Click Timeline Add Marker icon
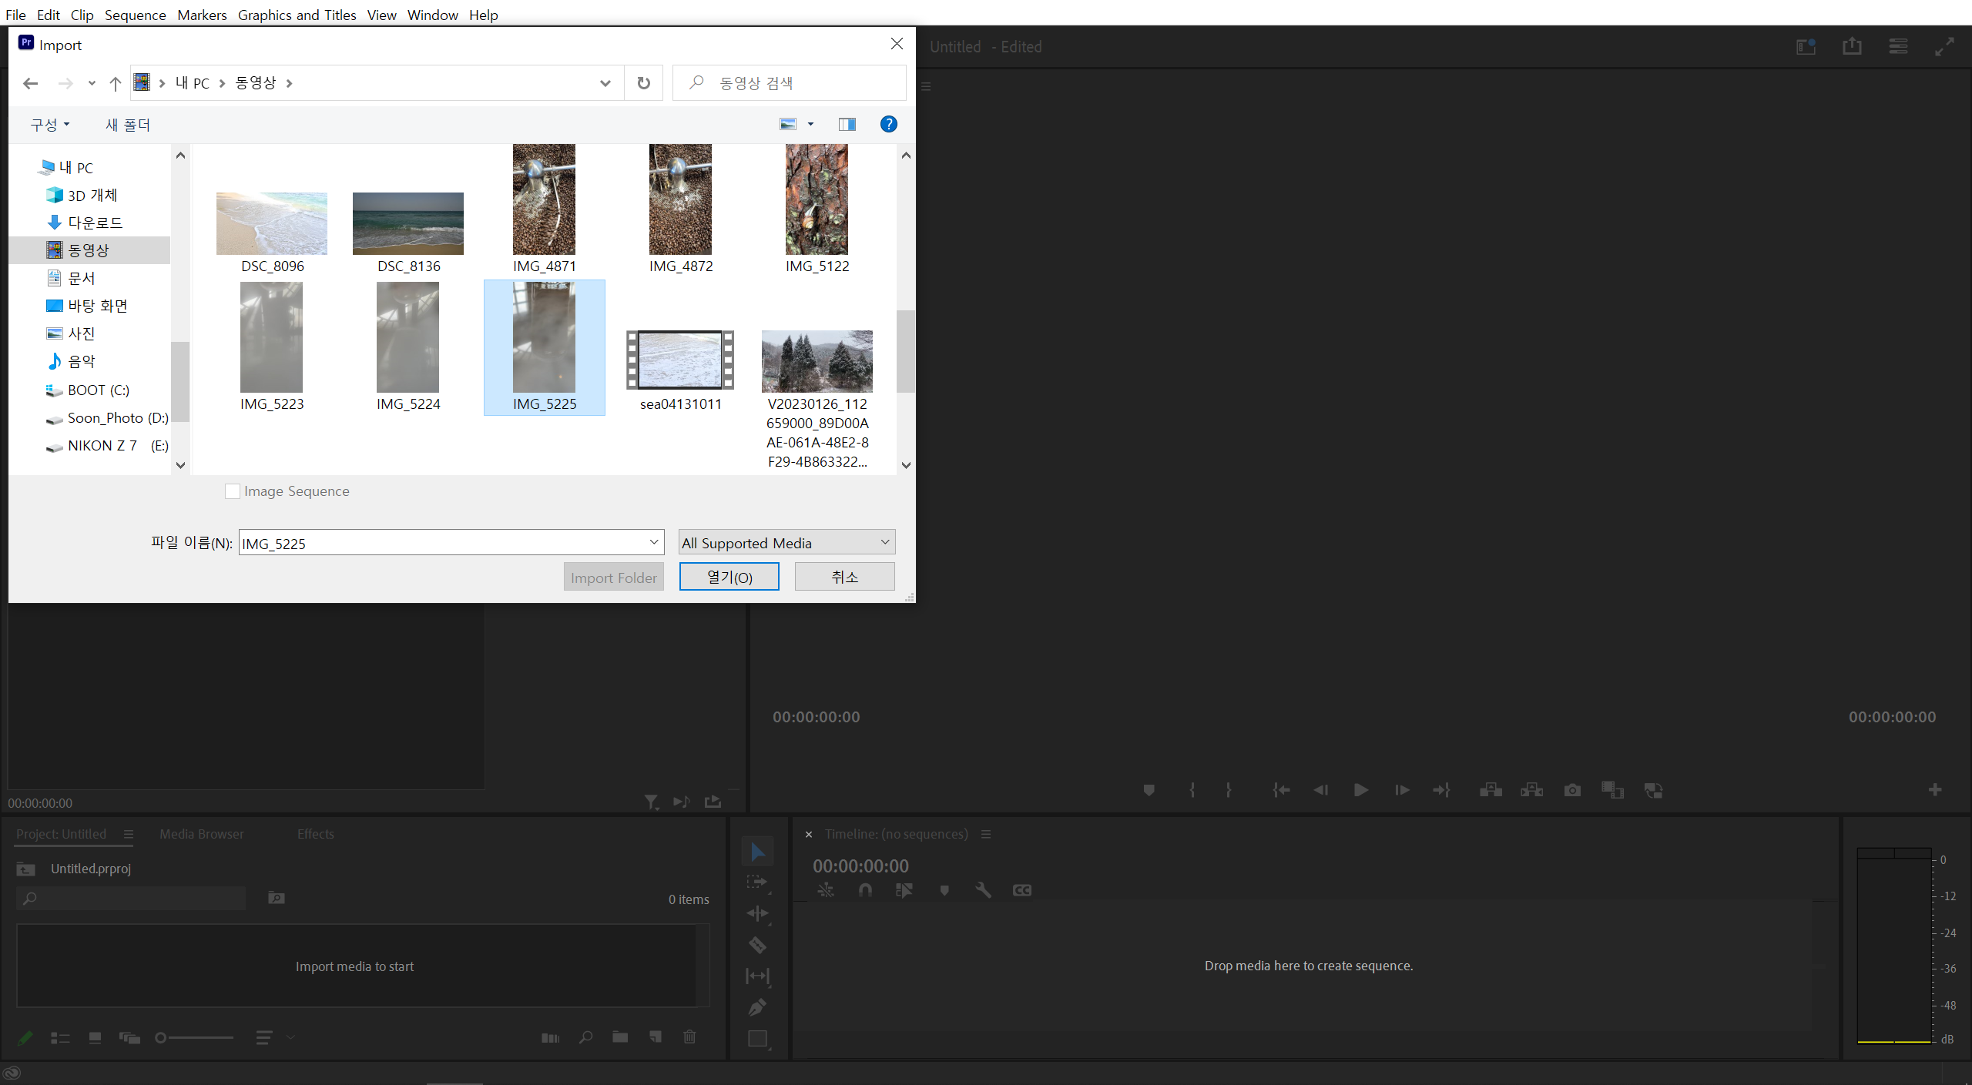 pos(944,890)
